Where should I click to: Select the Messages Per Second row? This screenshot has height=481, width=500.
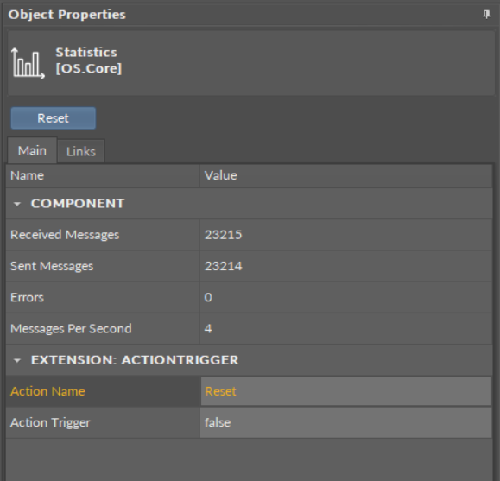click(249, 328)
